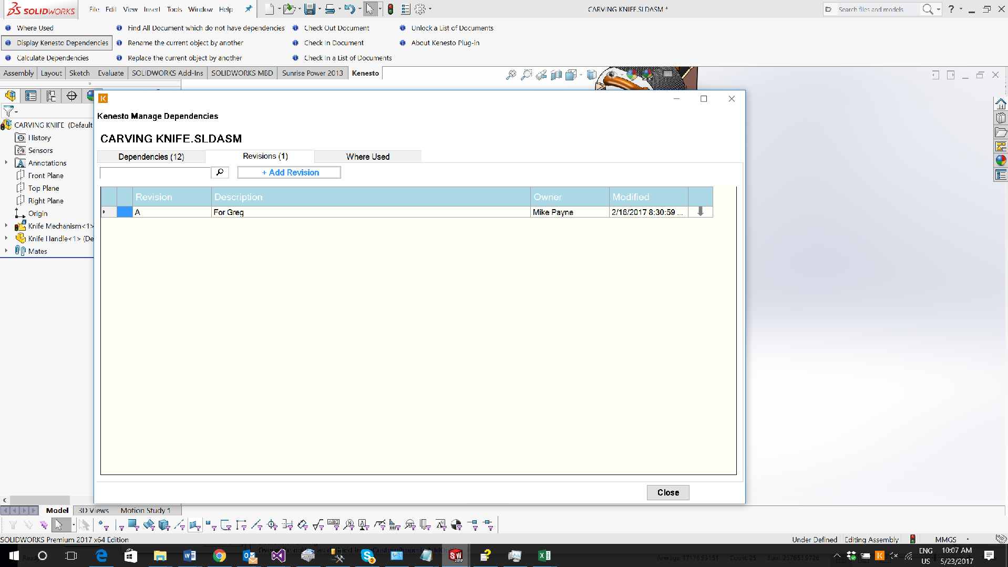The image size is (1008, 567).
Task: Open the ConfigurationManager tab icon
Action: pyautogui.click(x=51, y=96)
